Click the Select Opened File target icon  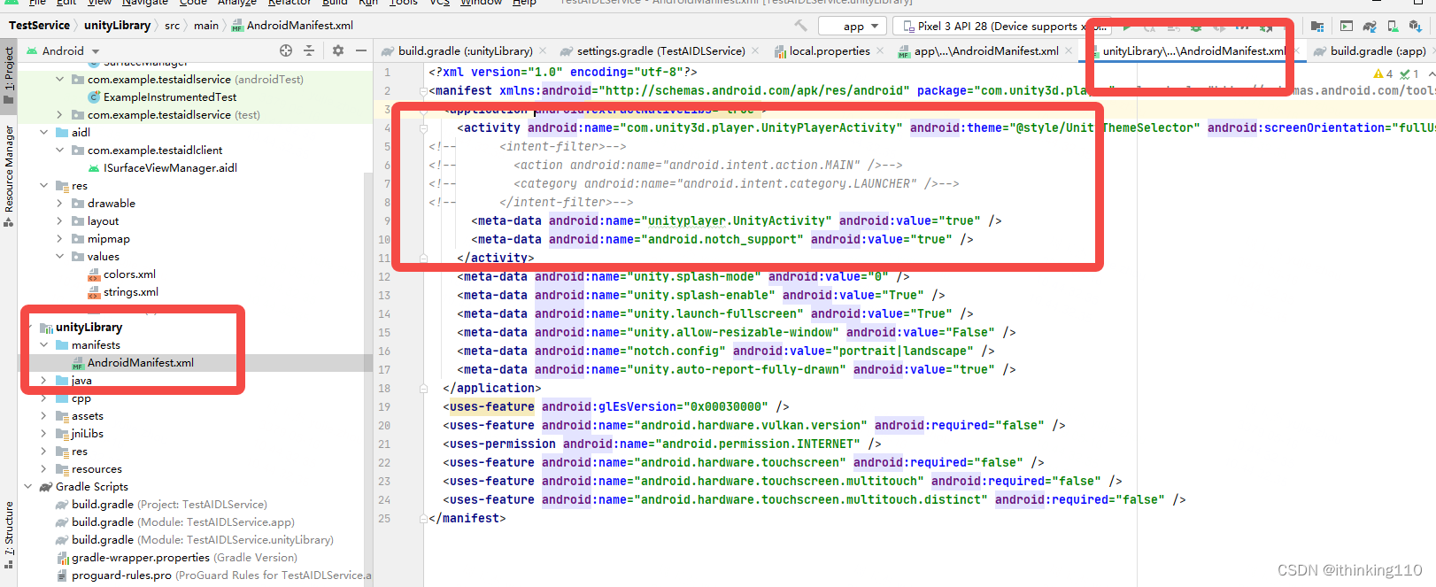pos(285,50)
